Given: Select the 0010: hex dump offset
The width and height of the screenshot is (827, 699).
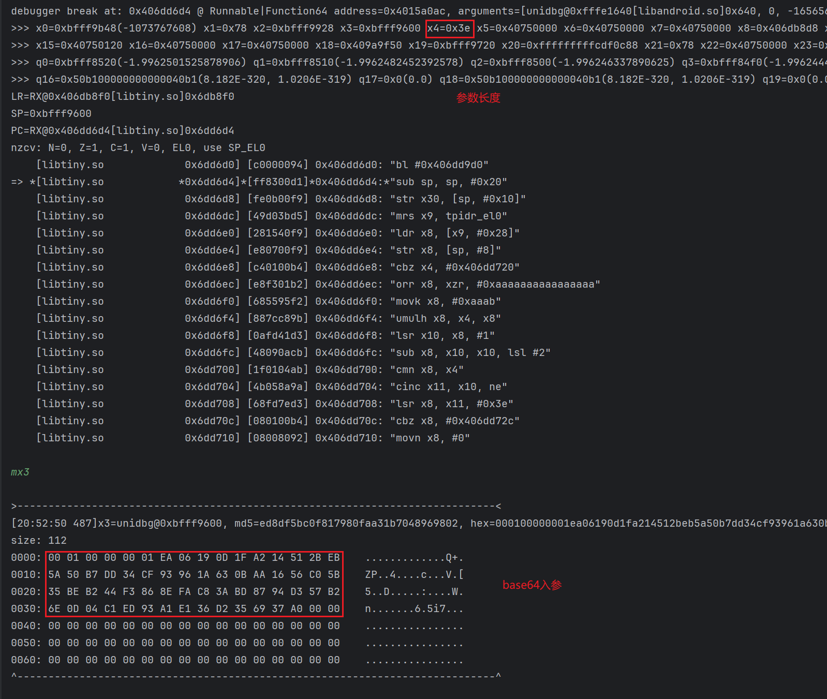Looking at the screenshot, I should click(26, 574).
